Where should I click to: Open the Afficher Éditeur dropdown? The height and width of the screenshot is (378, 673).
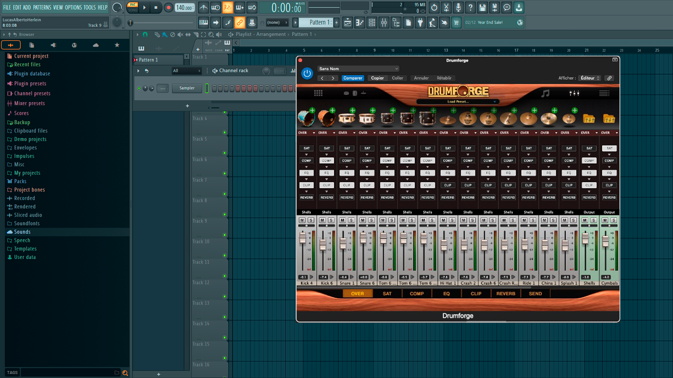point(590,78)
